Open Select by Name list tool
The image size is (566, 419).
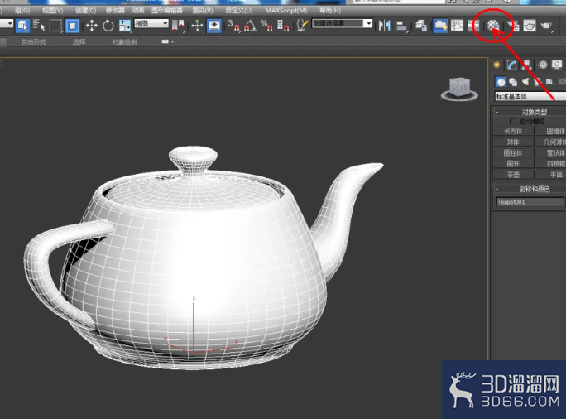point(39,26)
